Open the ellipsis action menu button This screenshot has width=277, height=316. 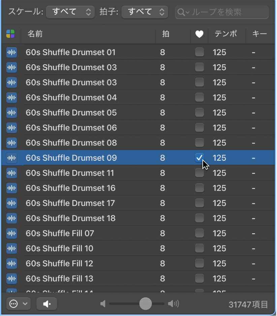point(18,304)
